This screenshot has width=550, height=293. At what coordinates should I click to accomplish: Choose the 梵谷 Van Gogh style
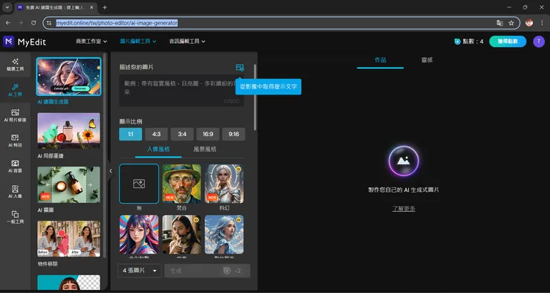click(181, 184)
